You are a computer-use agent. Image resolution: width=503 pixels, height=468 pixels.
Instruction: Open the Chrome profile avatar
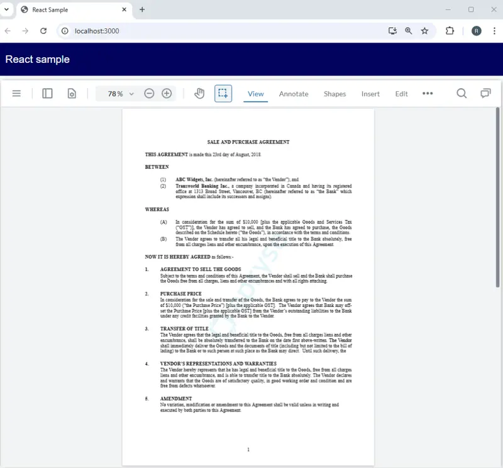477,31
